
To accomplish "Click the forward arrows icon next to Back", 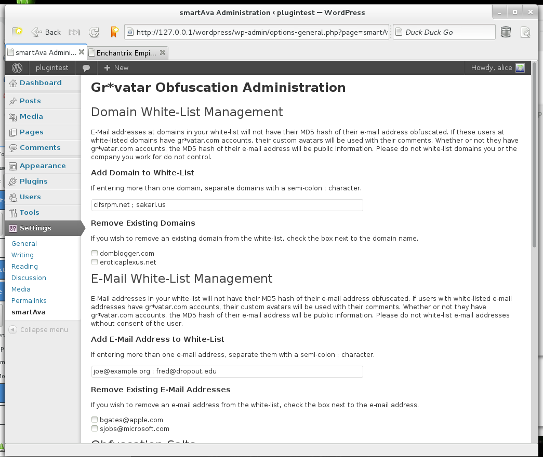I will coord(74,33).
